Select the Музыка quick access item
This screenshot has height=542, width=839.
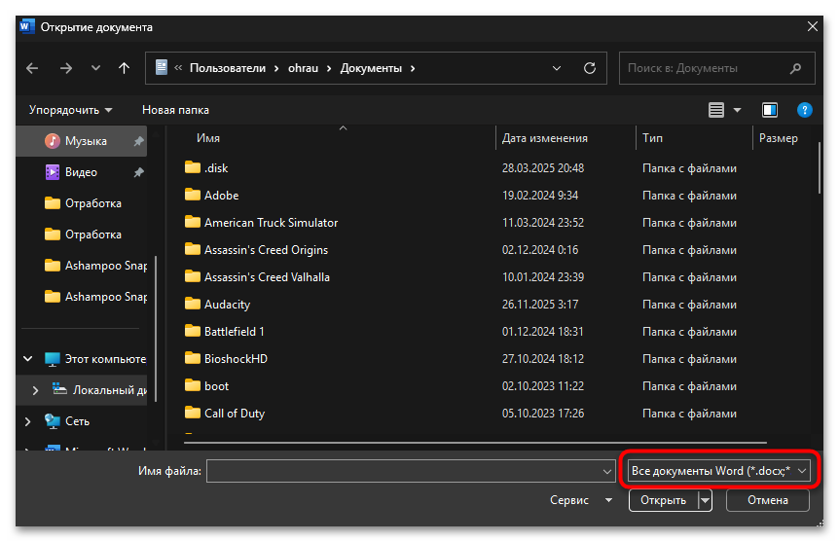click(x=86, y=141)
